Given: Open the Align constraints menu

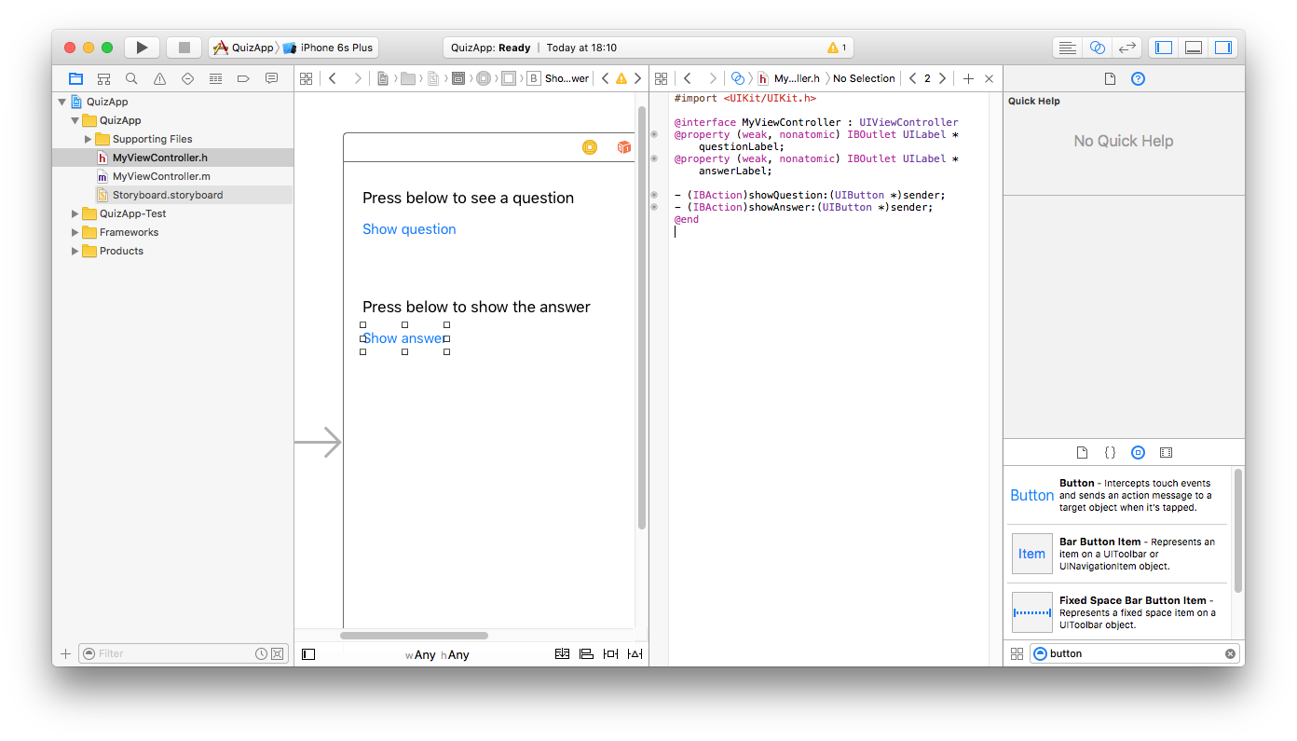Looking at the screenshot, I should tap(586, 654).
